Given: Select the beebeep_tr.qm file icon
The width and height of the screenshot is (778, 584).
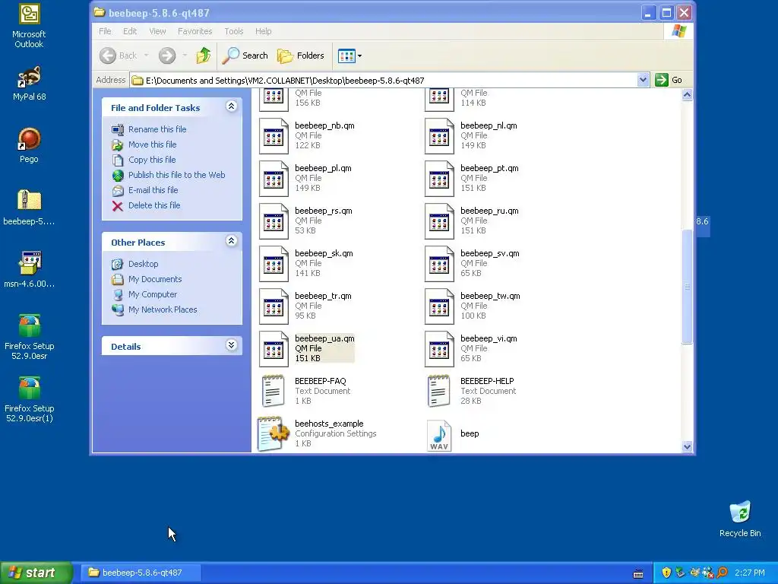Looking at the screenshot, I should coord(274,307).
